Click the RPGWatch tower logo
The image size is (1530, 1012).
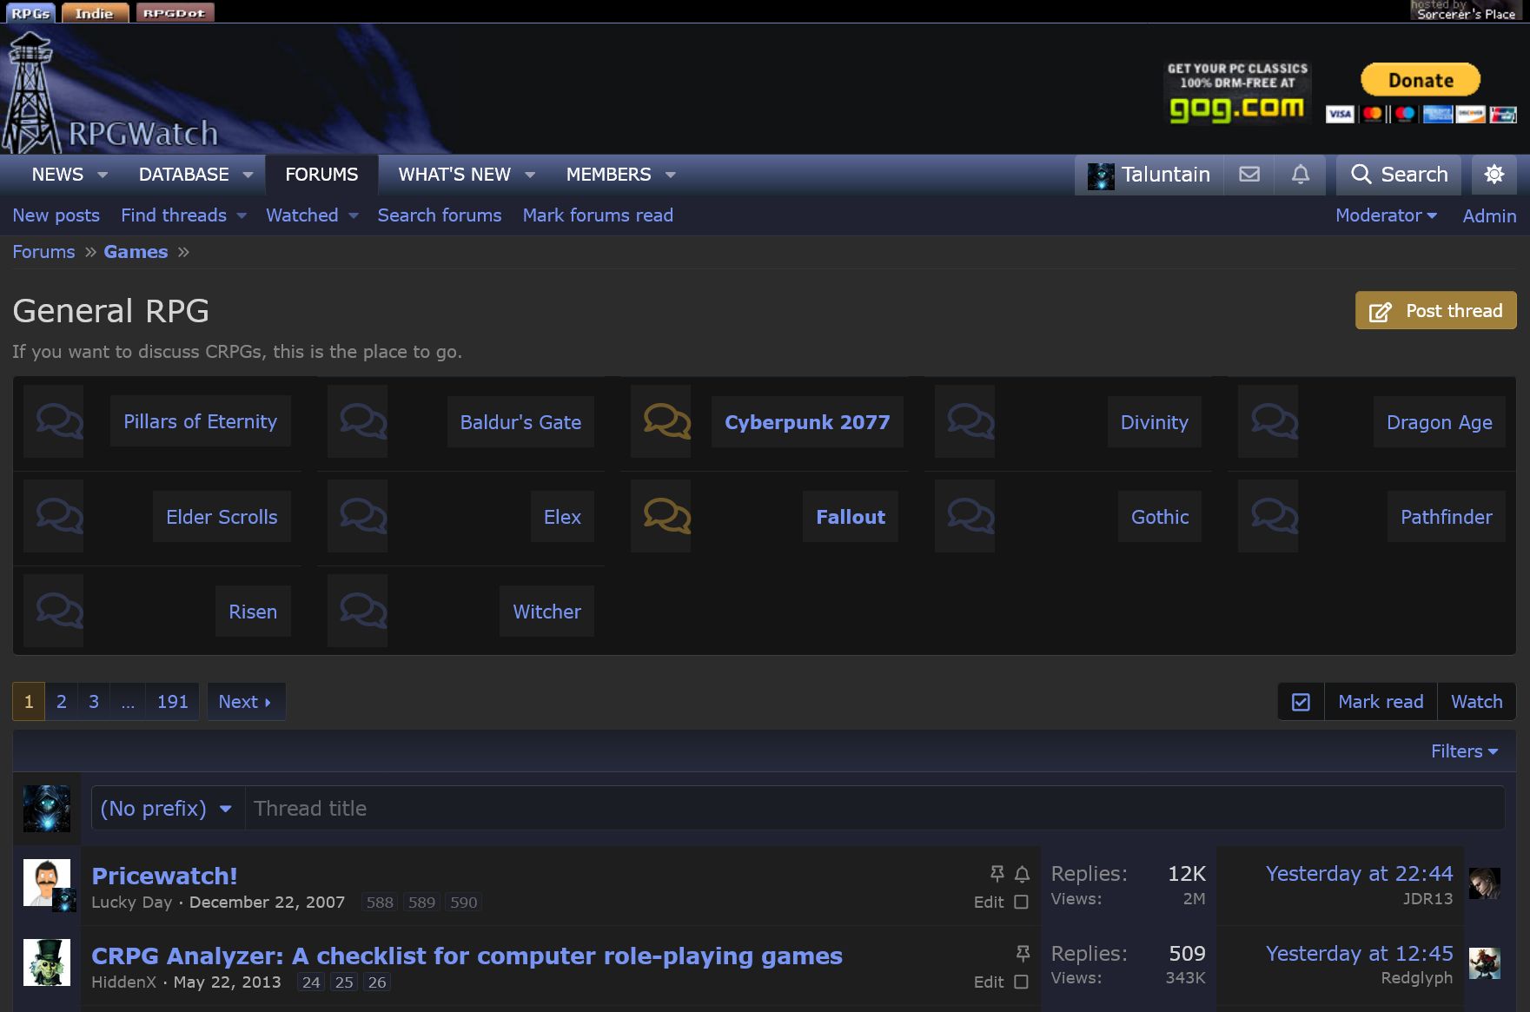(110, 92)
